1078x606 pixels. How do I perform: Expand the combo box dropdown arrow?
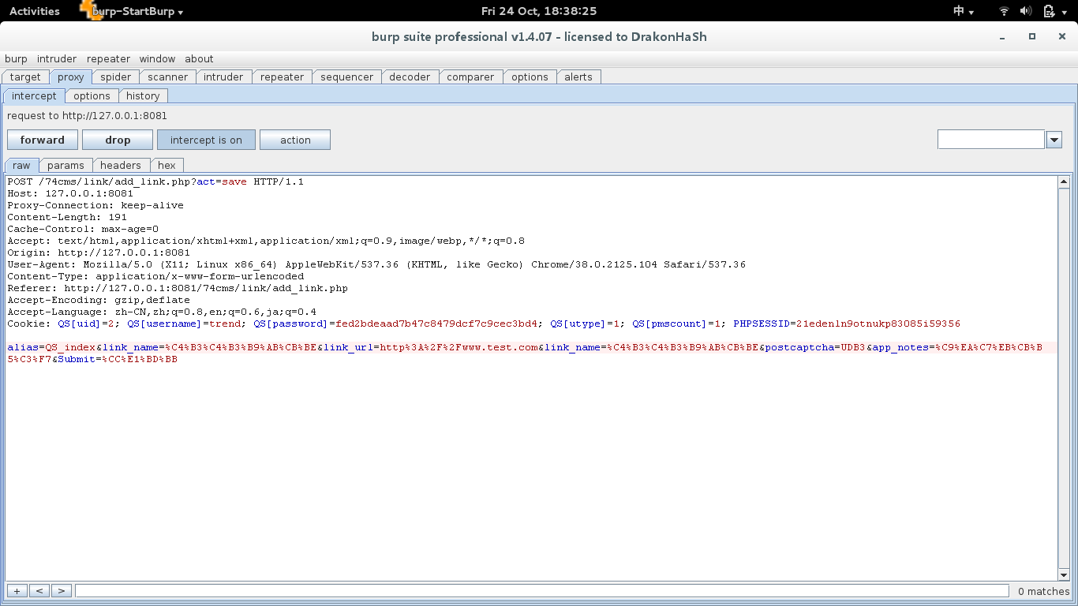tap(1054, 140)
